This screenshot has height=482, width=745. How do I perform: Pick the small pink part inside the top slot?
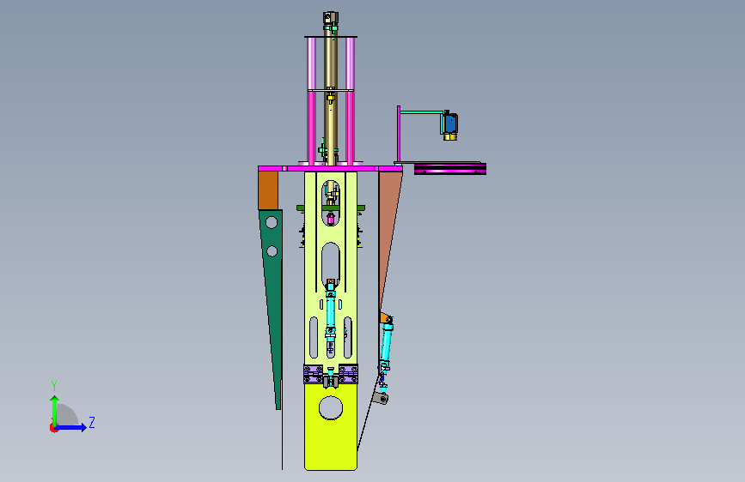click(331, 218)
